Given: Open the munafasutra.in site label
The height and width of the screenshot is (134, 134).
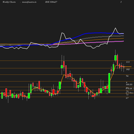Looking at the screenshot, I should click(x=29, y=2).
